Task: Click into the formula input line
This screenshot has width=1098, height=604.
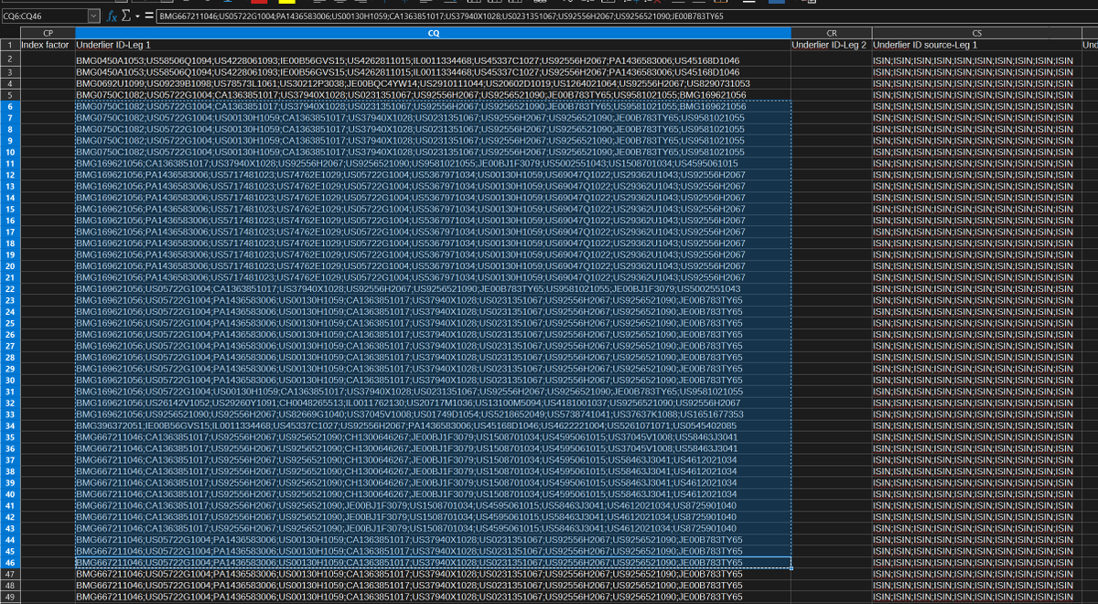Action: click(625, 16)
